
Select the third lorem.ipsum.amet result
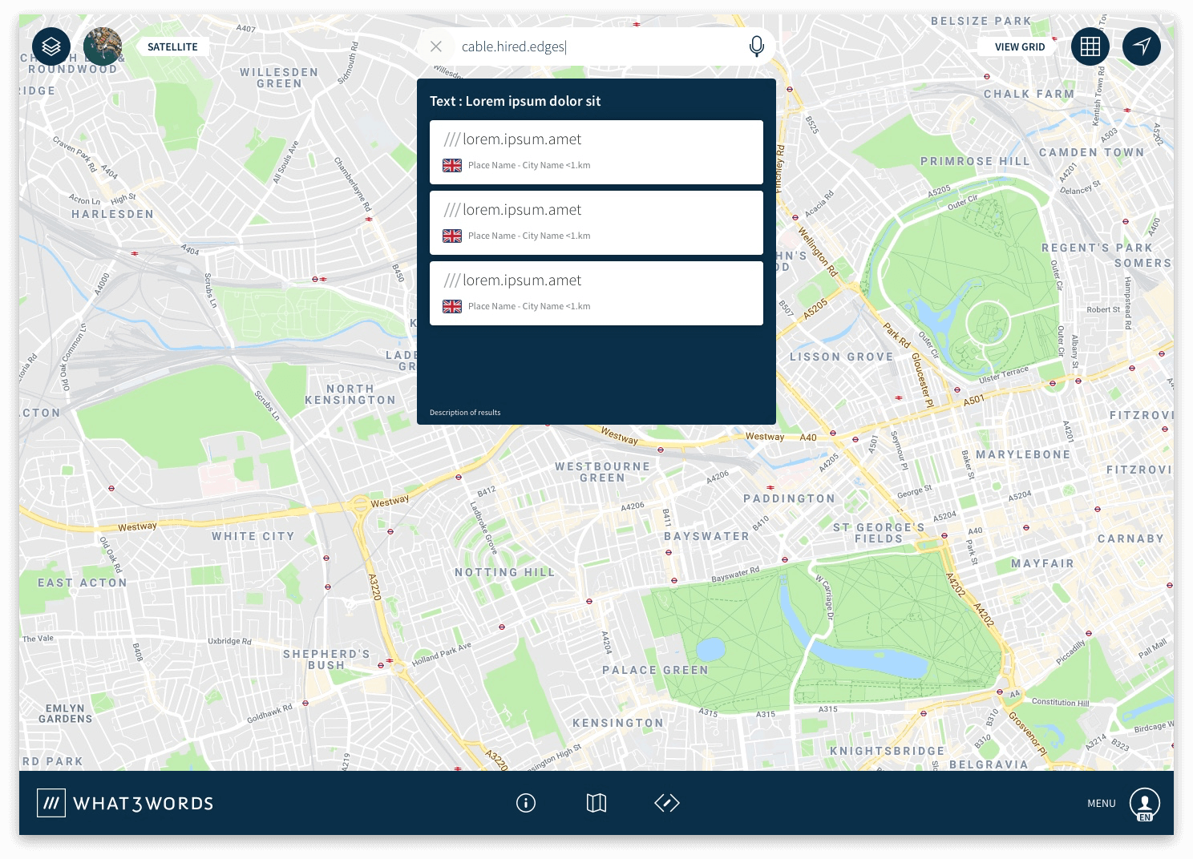[596, 293]
